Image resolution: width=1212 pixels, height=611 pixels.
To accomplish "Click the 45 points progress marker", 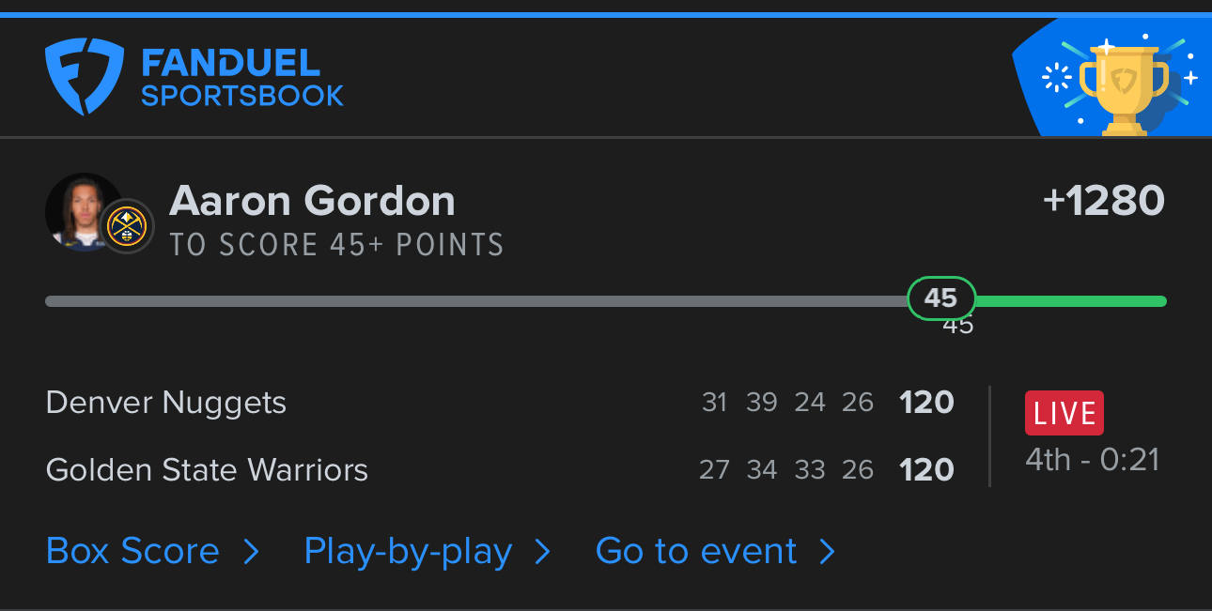I will click(x=940, y=299).
